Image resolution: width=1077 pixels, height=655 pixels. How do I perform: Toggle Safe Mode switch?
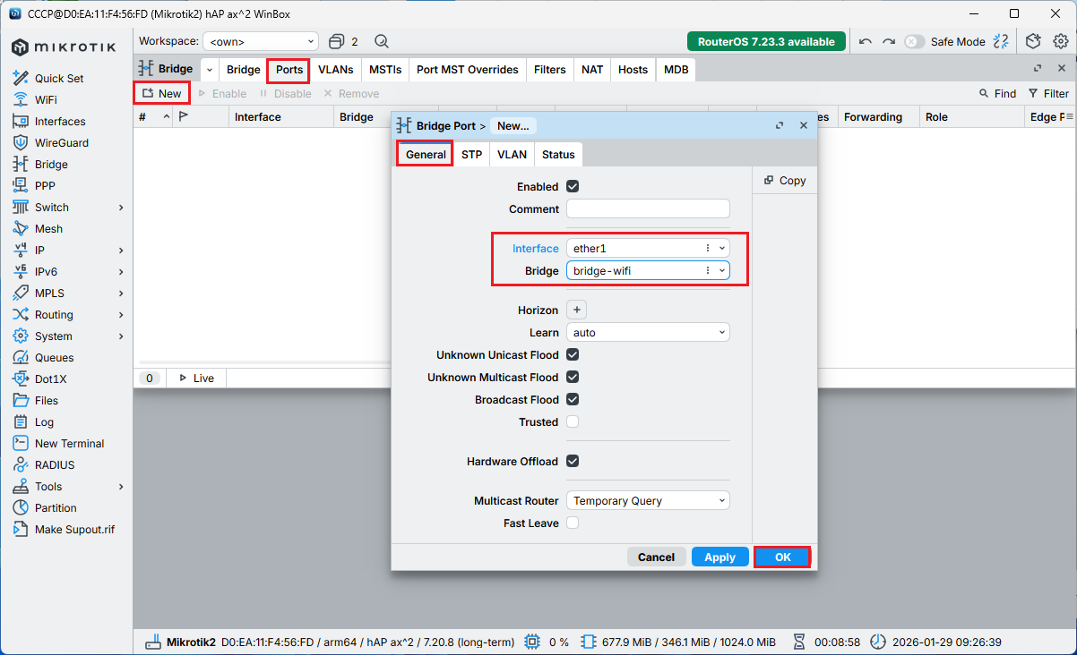coord(914,41)
